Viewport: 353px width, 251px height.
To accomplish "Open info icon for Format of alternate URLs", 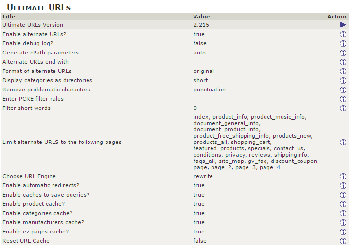I will tap(343, 71).
